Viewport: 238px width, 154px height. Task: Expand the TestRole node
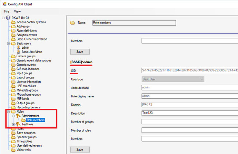coord(13,124)
